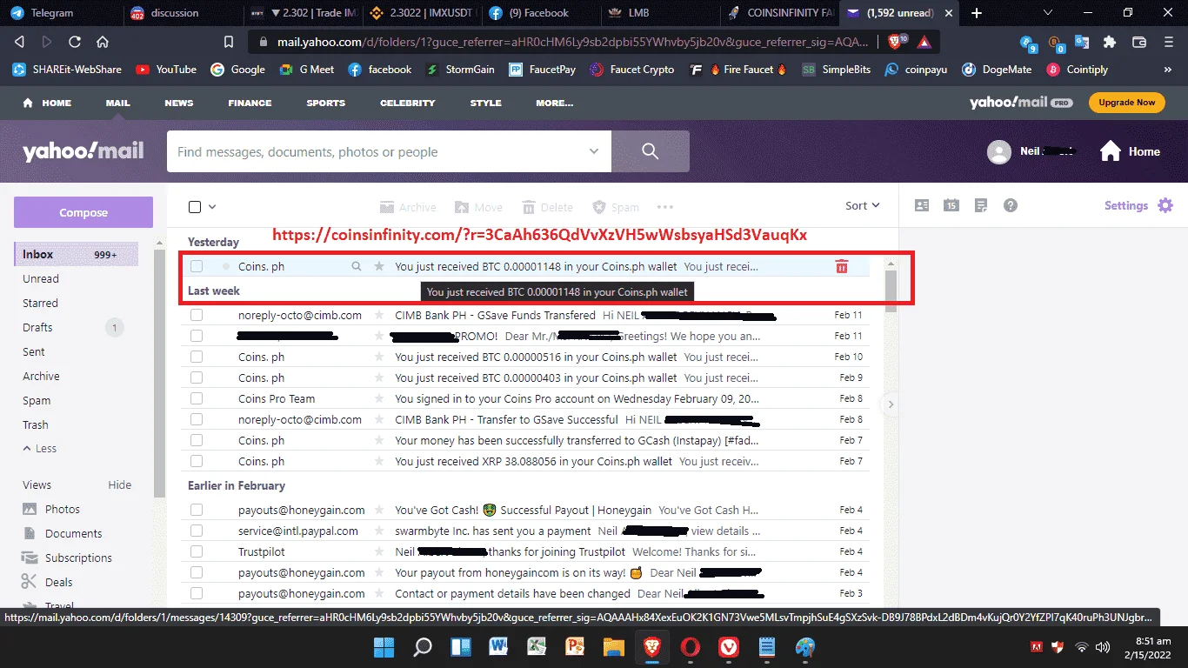The width and height of the screenshot is (1188, 668).
Task: Open the Sort dropdown
Action: click(863, 205)
